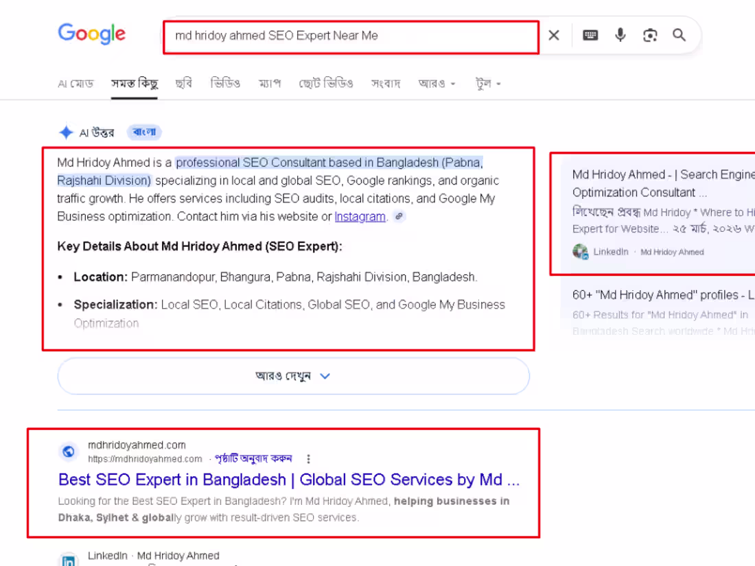This screenshot has height=566, width=755.
Task: Click Key Details About Md Hridoy Ahmed heading
Action: click(x=200, y=246)
